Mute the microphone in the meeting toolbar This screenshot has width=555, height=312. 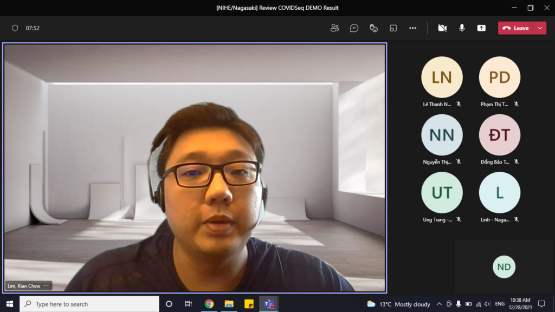(x=462, y=28)
